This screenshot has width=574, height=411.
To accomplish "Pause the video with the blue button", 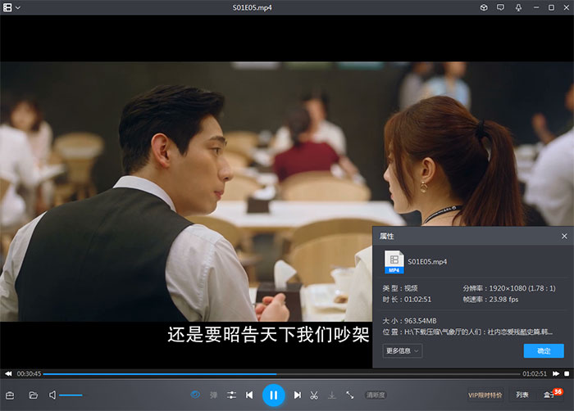I will click(x=273, y=395).
